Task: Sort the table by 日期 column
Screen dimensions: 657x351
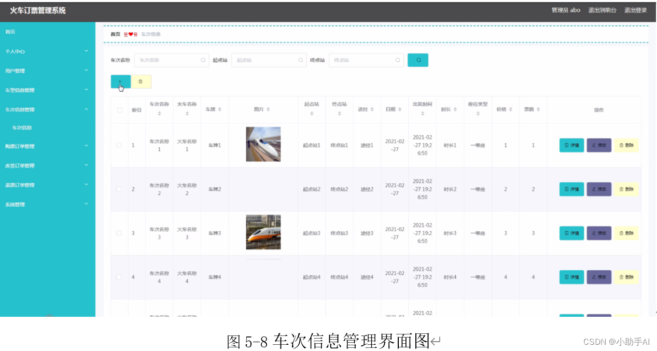Action: (x=394, y=109)
